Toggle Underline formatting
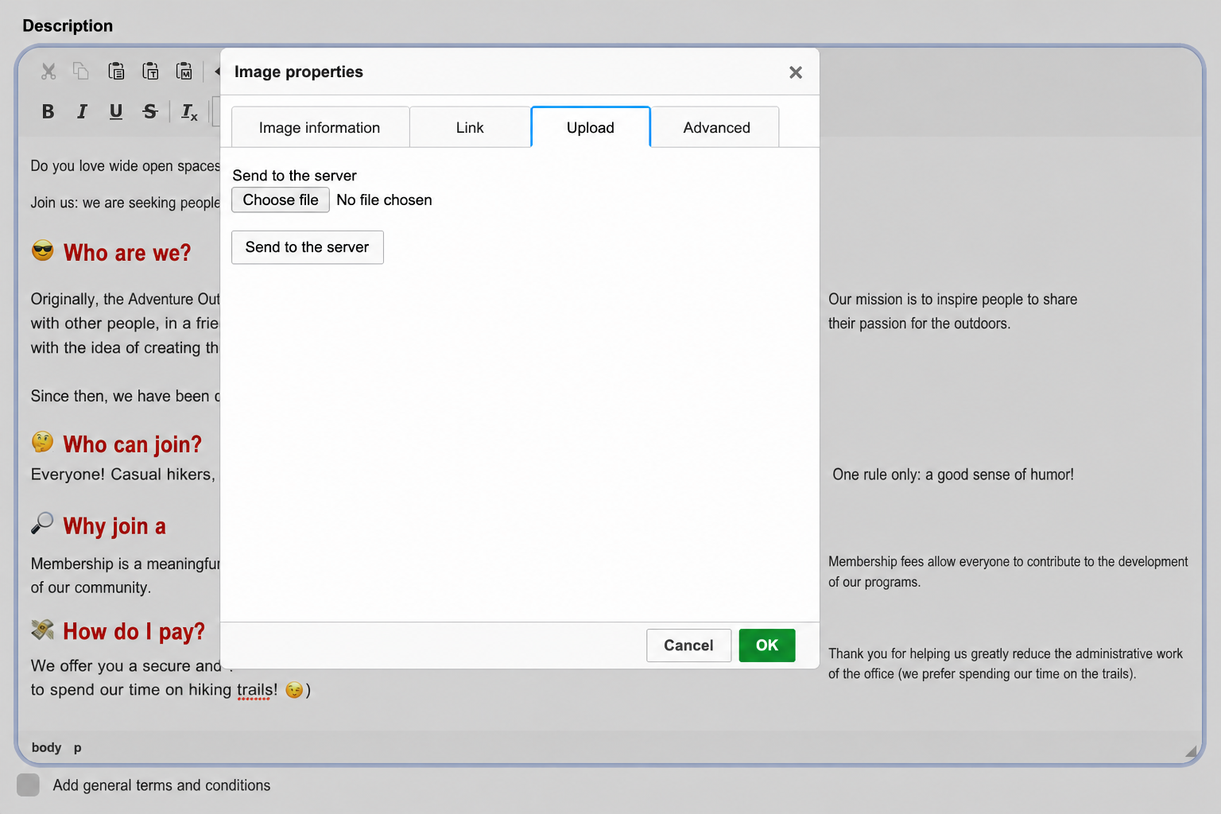The width and height of the screenshot is (1221, 814). pyautogui.click(x=116, y=112)
